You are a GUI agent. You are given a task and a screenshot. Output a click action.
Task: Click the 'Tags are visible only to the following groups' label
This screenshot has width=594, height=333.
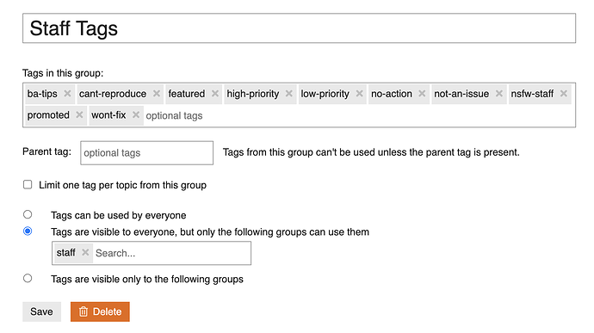coord(147,279)
